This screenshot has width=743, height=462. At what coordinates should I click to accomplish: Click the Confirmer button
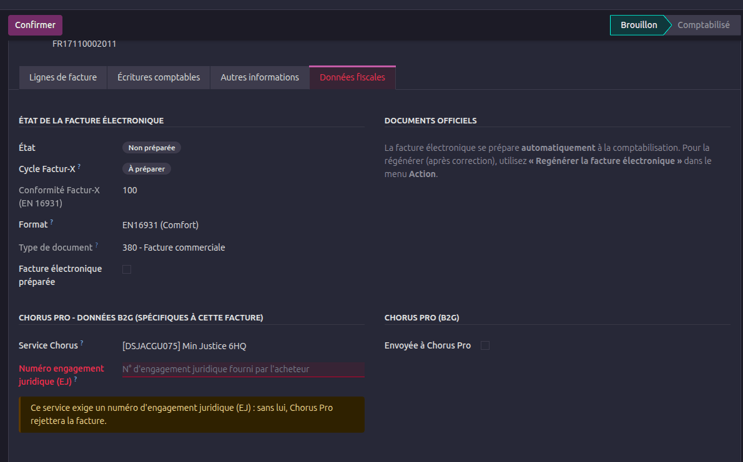(x=35, y=25)
